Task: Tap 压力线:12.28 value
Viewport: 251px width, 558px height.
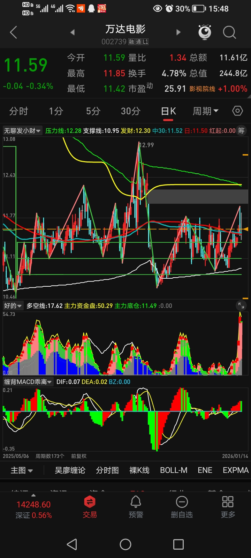Action: [x=63, y=131]
